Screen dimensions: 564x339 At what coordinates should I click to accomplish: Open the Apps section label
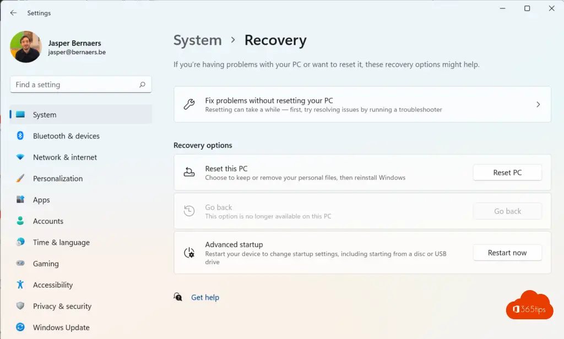click(x=41, y=200)
